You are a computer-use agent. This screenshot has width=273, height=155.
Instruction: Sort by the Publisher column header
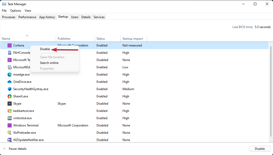pyautogui.click(x=76, y=38)
